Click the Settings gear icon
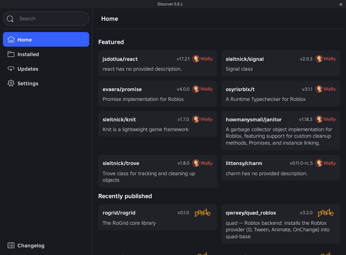The height and width of the screenshot is (255, 346). pyautogui.click(x=11, y=83)
